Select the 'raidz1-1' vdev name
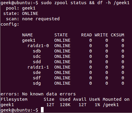 tap(38, 67)
